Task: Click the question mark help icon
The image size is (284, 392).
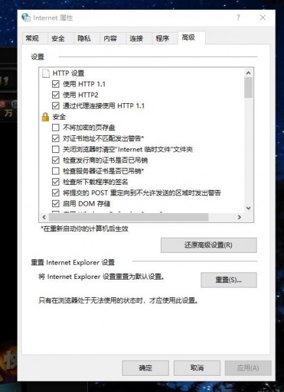Action: pos(238,18)
